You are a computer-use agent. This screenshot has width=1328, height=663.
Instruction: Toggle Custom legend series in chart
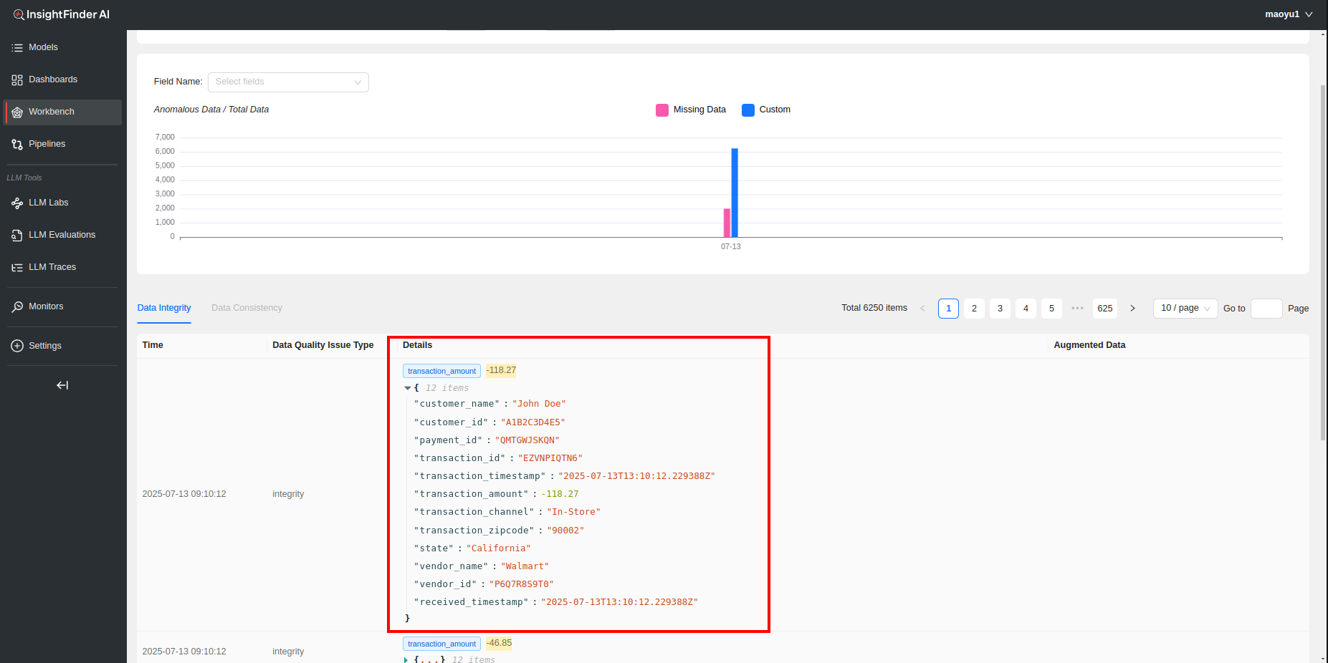click(x=766, y=110)
